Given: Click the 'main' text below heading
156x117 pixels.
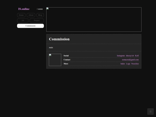Looking at the screenshot, I should coord(51,48).
